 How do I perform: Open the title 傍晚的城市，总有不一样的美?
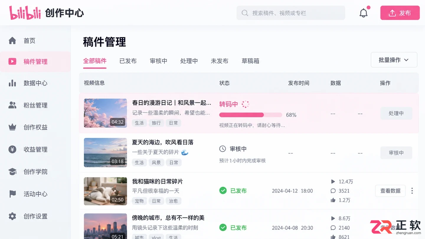tap(168, 218)
